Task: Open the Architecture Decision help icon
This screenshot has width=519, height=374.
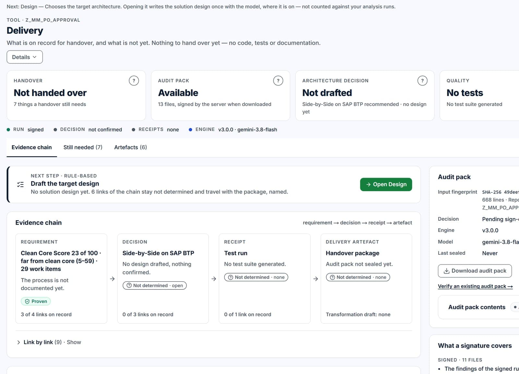Action: tap(422, 81)
